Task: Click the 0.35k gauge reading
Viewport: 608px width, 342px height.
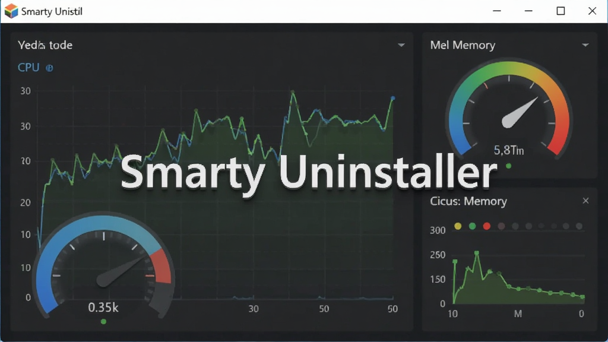Action: (x=103, y=308)
